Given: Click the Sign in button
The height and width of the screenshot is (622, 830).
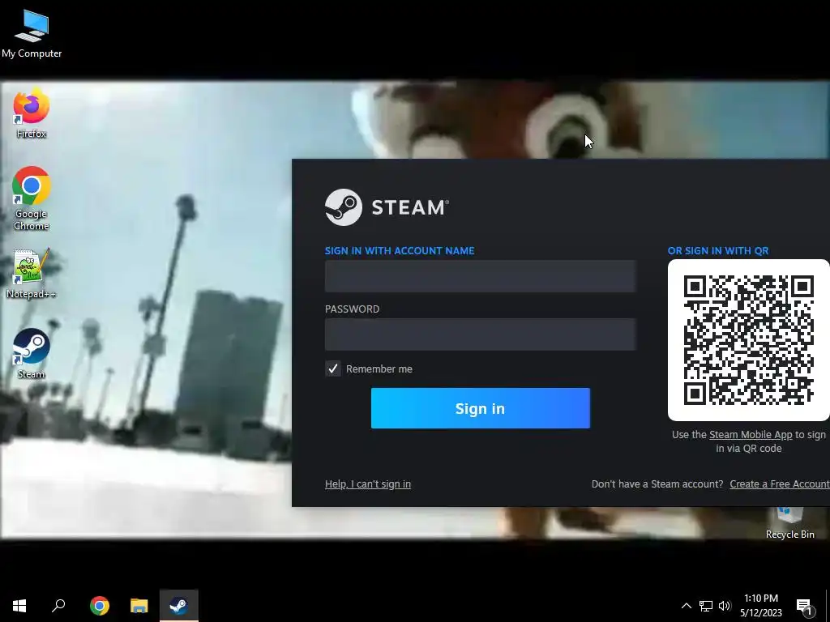Looking at the screenshot, I should pyautogui.click(x=480, y=408).
